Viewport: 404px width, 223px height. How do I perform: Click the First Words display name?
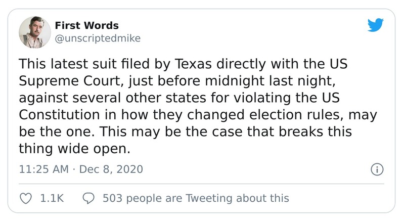coord(86,26)
